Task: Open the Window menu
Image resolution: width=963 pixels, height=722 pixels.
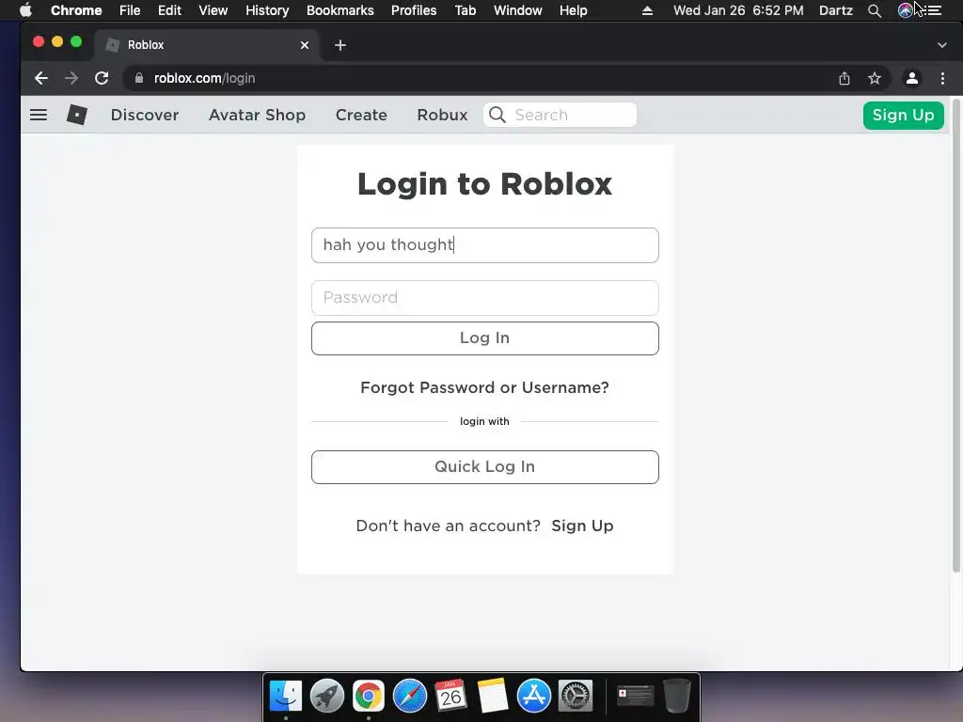Action: click(x=518, y=10)
